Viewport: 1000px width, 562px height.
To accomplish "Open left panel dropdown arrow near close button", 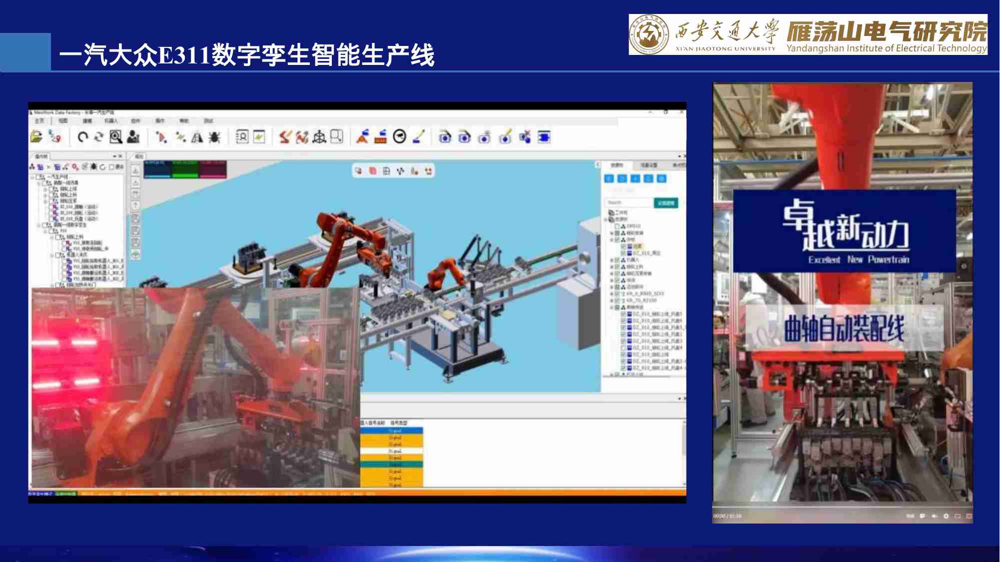I will 114,156.
